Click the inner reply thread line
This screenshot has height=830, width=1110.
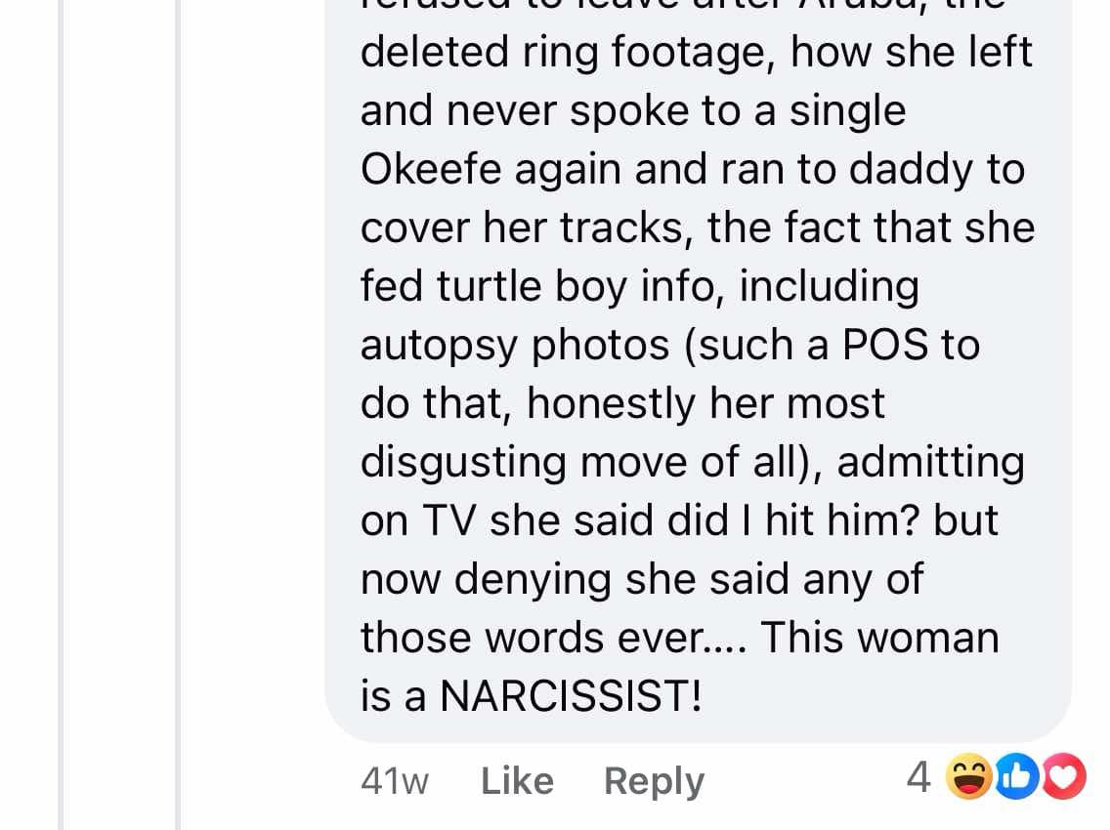(178, 415)
